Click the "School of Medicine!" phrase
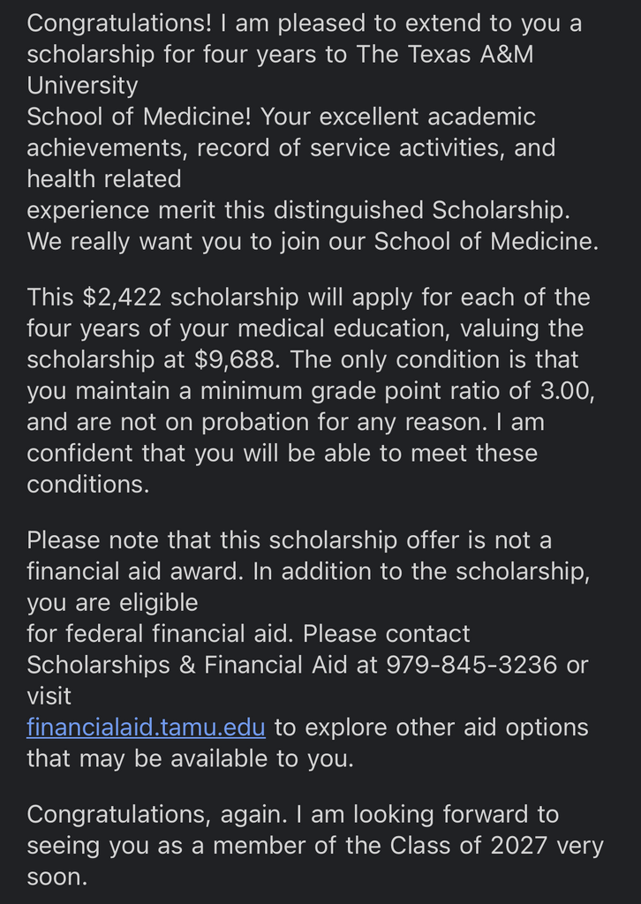The width and height of the screenshot is (641, 904). tap(140, 117)
